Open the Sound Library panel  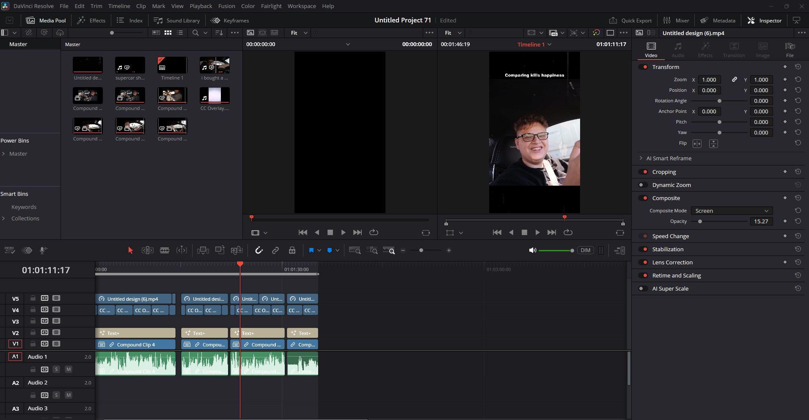[x=176, y=20]
